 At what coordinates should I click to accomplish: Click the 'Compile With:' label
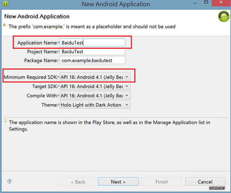[42, 96]
